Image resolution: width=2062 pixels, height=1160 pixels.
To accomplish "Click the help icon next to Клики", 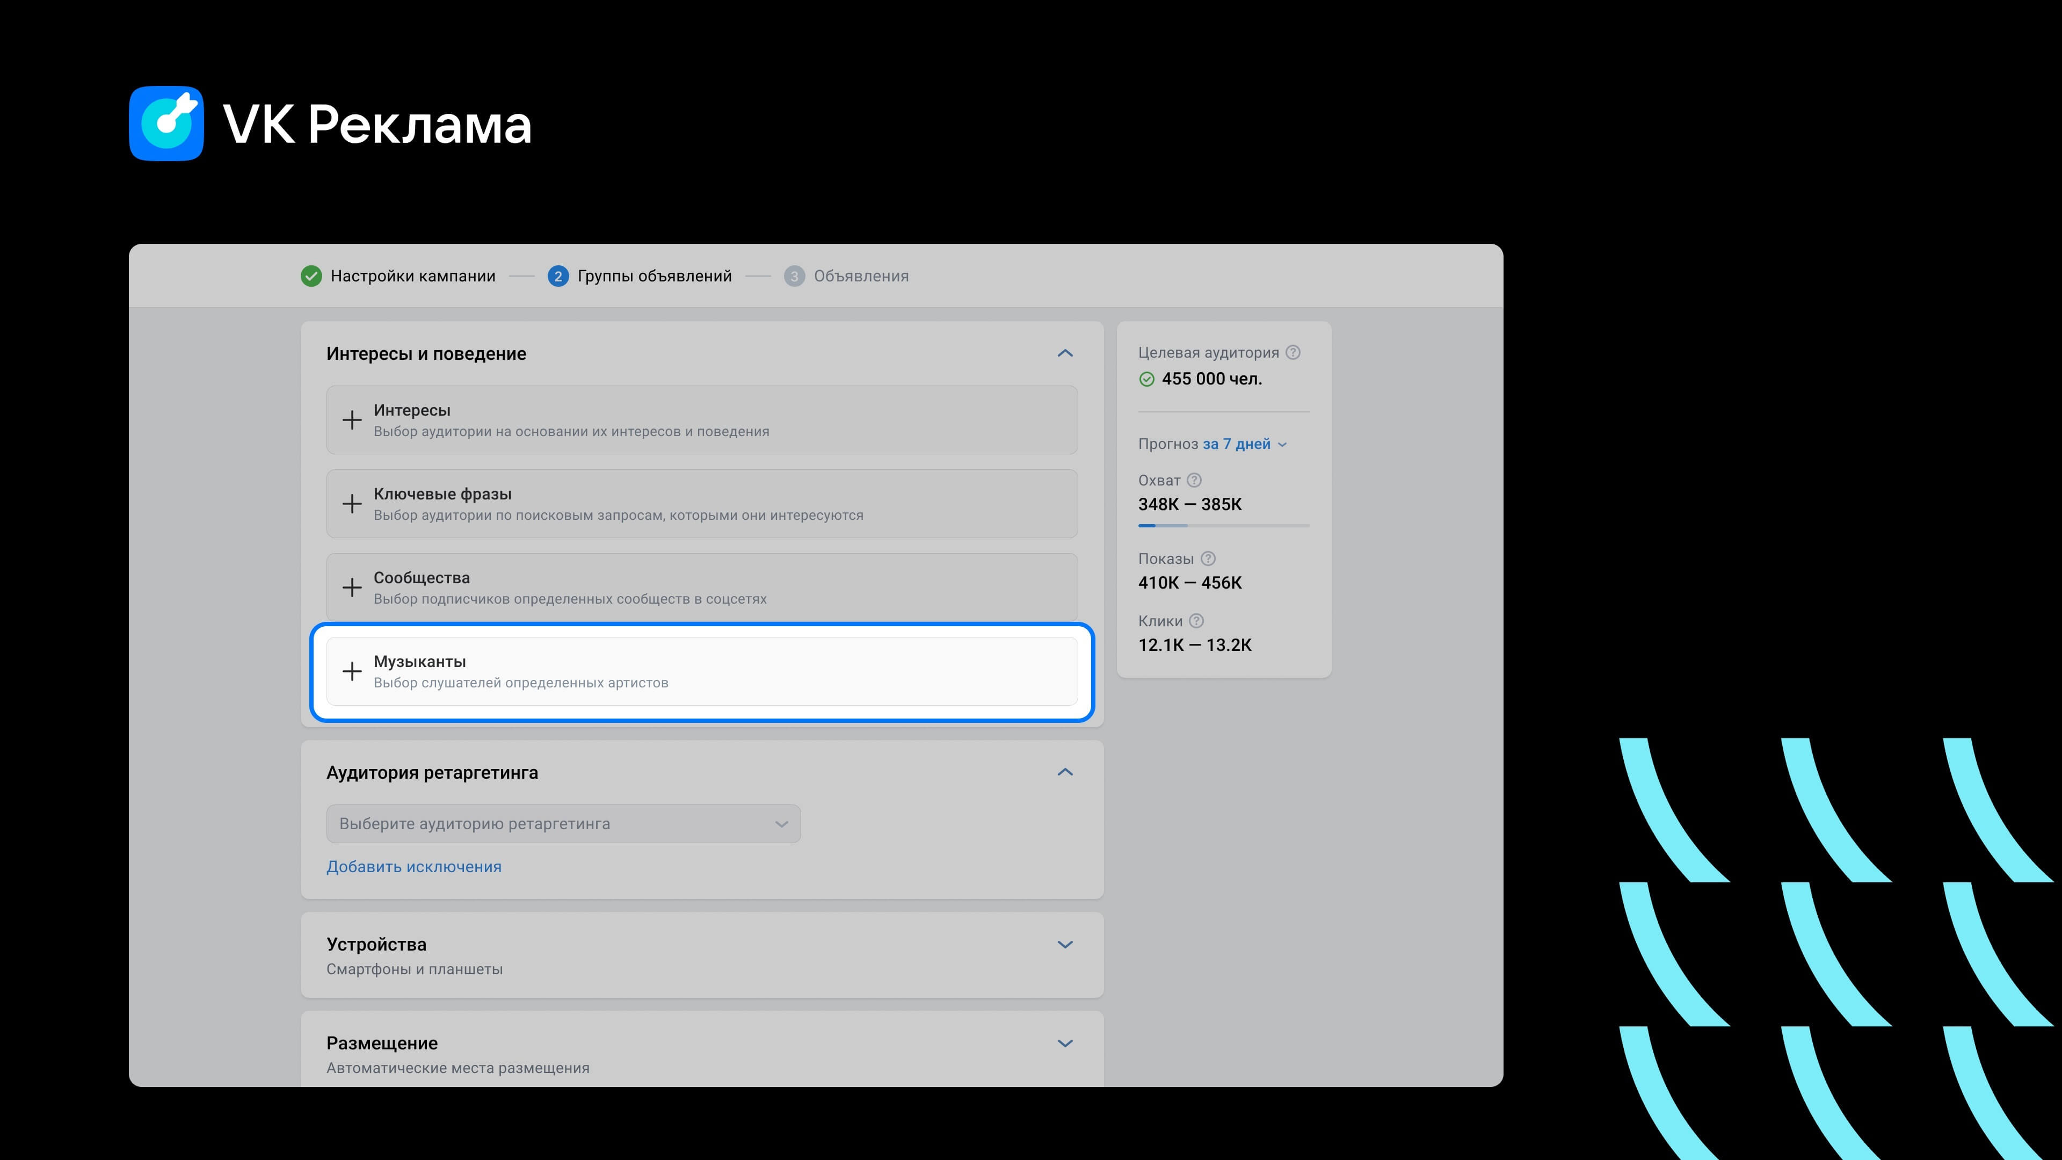I will (1196, 621).
